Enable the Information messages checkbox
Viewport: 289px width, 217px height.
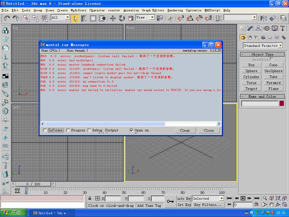45,130
